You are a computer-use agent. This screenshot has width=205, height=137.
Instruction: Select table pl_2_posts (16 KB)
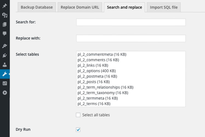131,82
